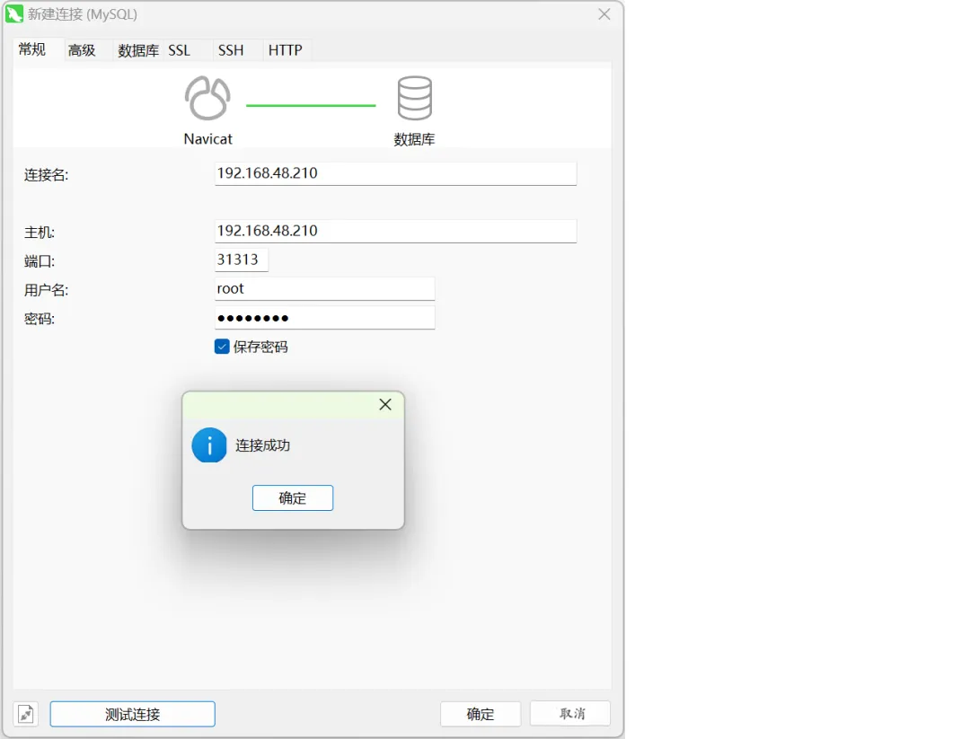This screenshot has width=970, height=739.
Task: Close the 新建连接 (MySQL) window
Action: pos(604,14)
